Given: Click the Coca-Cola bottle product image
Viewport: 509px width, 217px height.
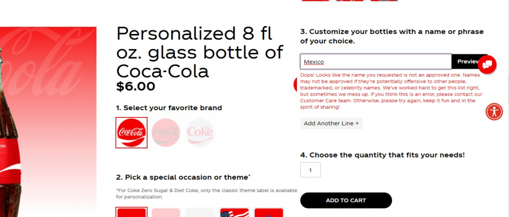Looking at the screenshot, I should pos(48,121).
